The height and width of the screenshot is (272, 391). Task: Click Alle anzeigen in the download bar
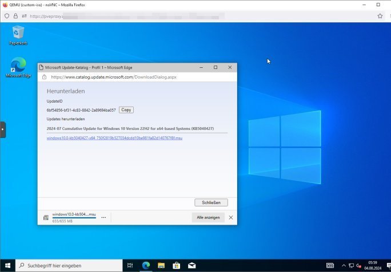[x=208, y=217]
